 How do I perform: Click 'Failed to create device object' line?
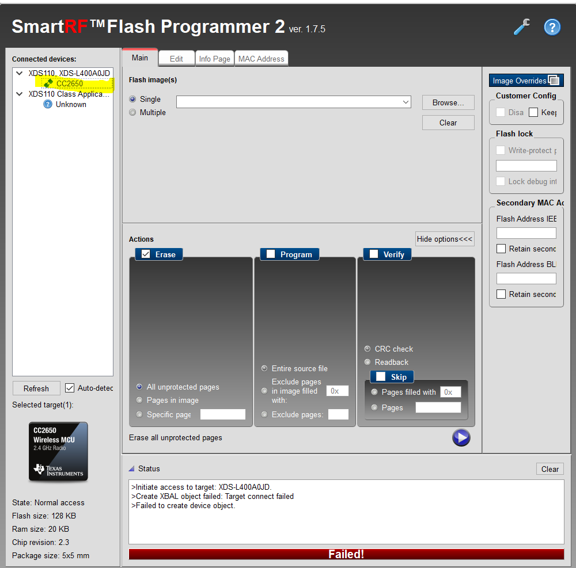pos(183,506)
